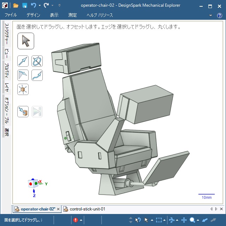The height and width of the screenshot is (226, 226).
Task: Click the red error message status icon
Action: point(76,220)
